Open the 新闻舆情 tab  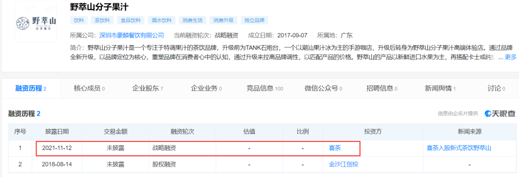coord(440,88)
